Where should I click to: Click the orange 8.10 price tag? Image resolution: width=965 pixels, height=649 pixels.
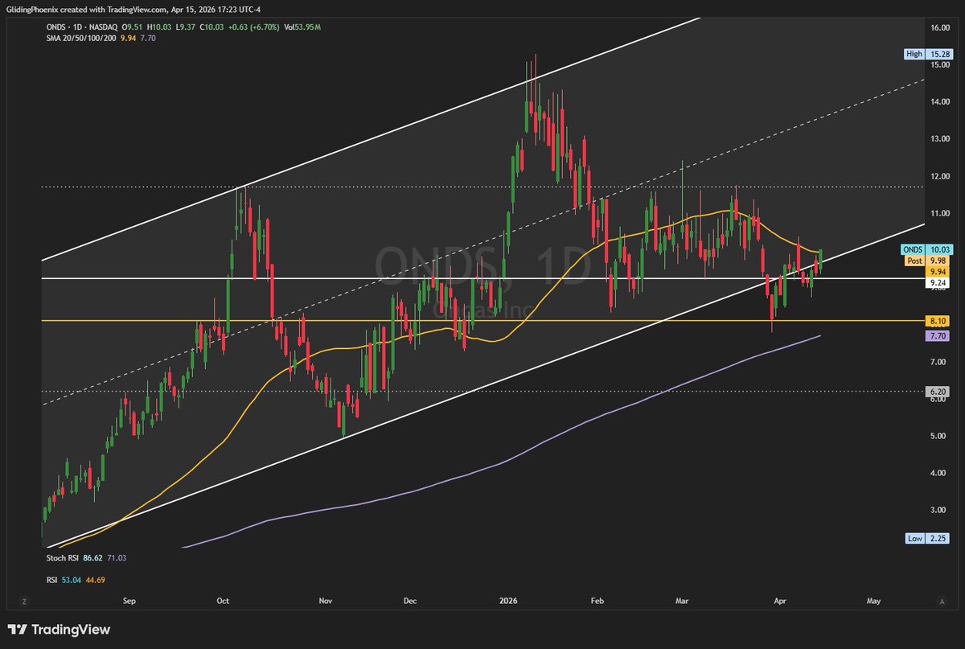(938, 320)
